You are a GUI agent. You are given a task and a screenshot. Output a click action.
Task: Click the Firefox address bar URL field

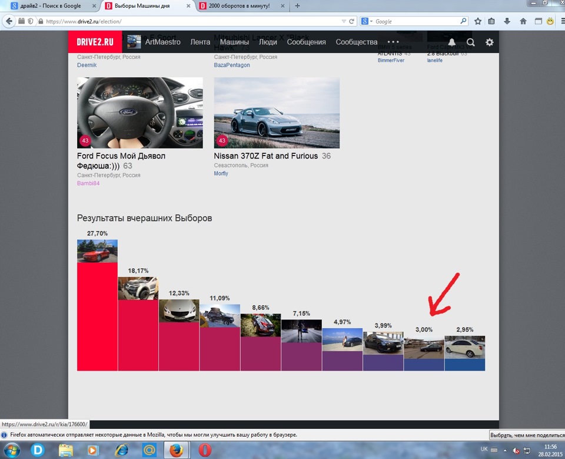click(x=193, y=21)
